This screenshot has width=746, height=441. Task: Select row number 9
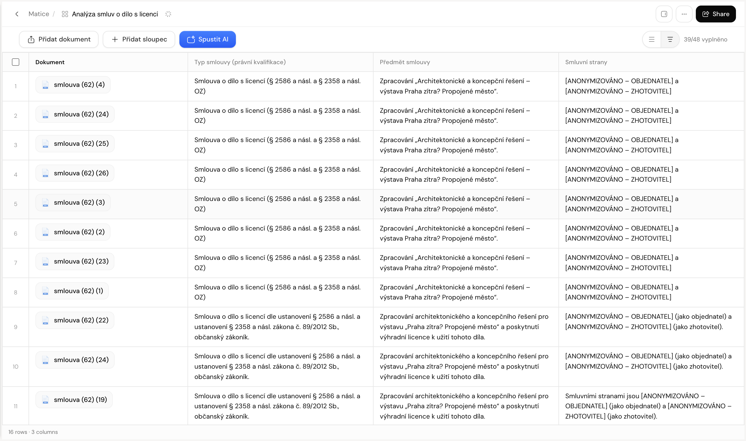[16, 327]
